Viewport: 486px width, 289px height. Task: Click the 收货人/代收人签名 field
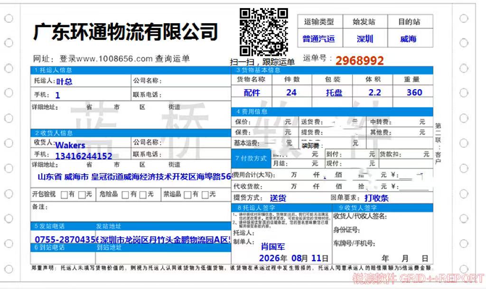[383, 216]
